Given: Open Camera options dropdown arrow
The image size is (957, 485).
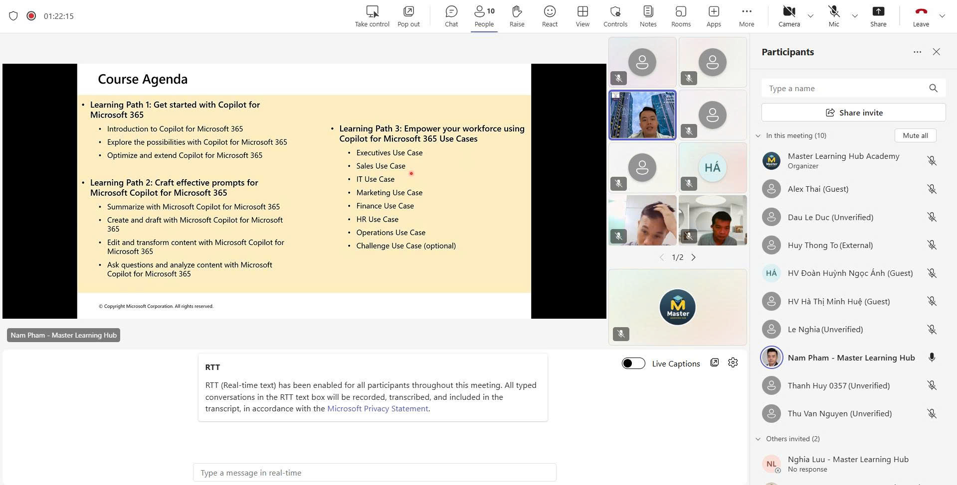Looking at the screenshot, I should pos(810,16).
